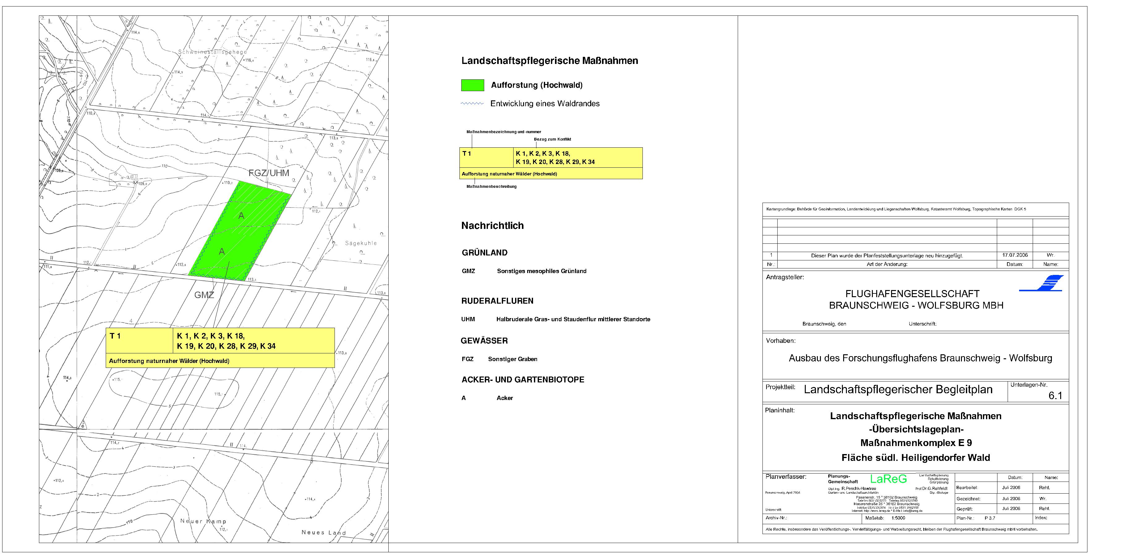Click the 'Art der Änderung:' column header

point(887,264)
